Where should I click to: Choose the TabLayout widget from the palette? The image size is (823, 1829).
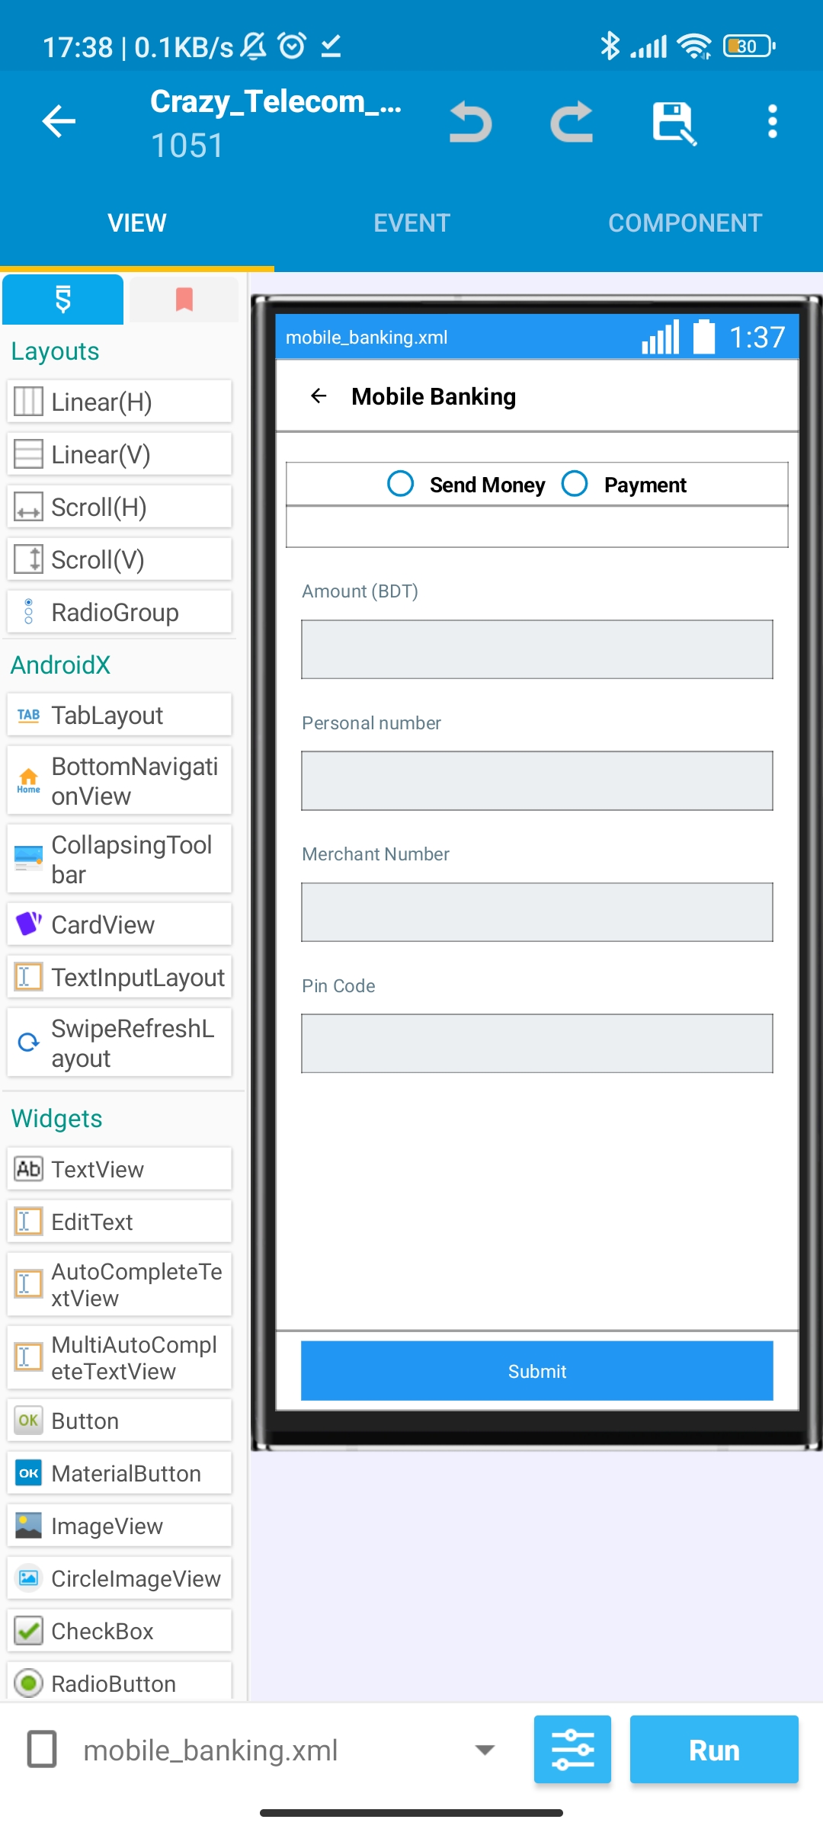click(x=120, y=715)
